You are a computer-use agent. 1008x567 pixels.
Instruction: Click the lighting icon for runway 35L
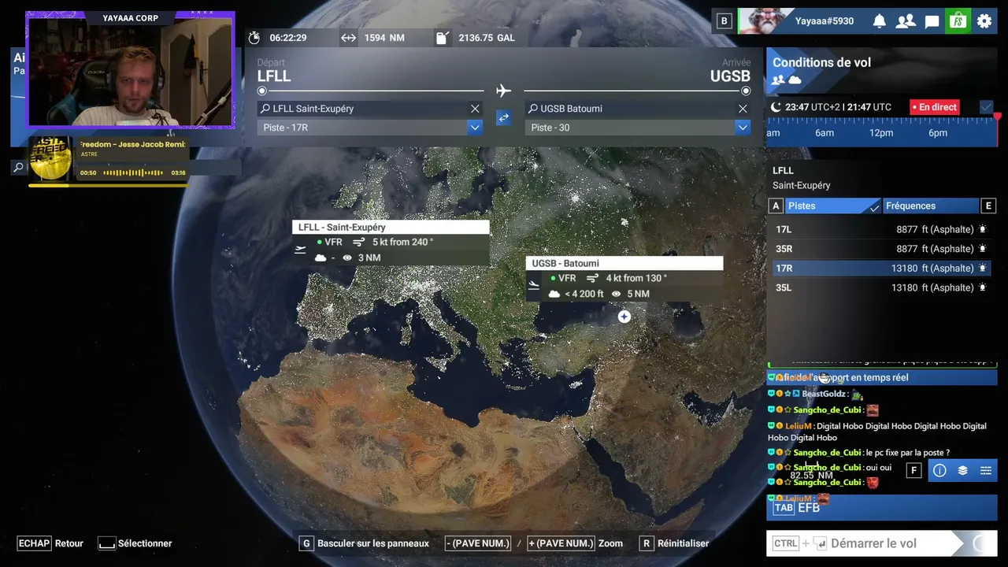pyautogui.click(x=982, y=287)
